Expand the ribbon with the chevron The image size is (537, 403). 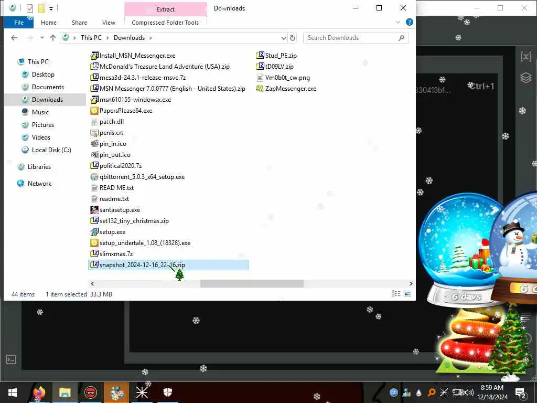[x=398, y=22]
